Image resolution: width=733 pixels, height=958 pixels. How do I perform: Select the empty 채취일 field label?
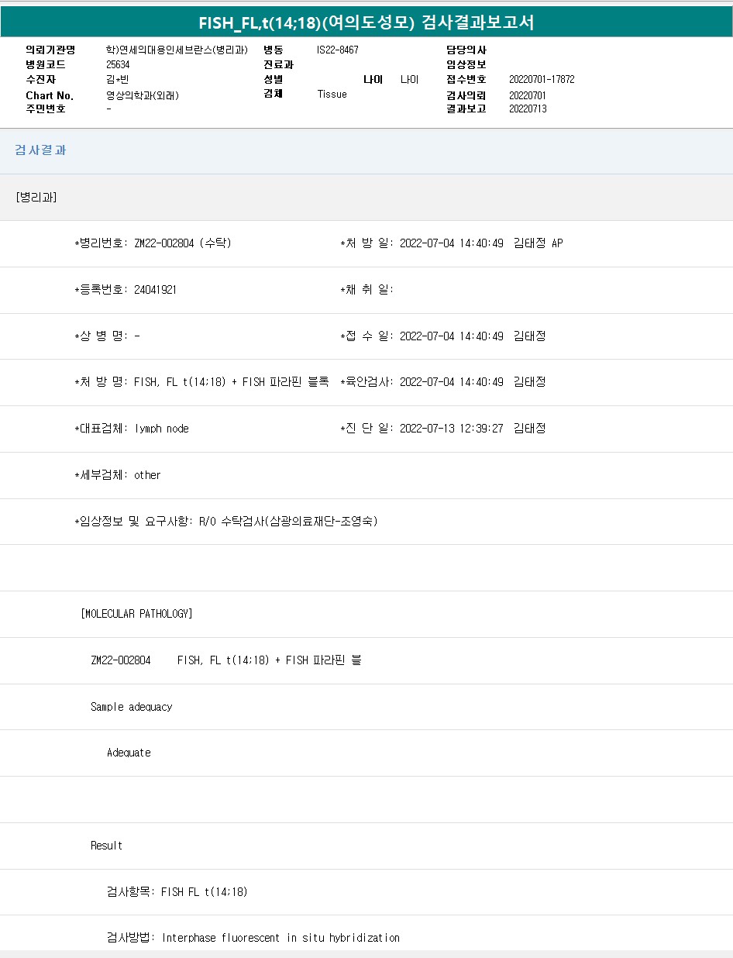(x=367, y=290)
